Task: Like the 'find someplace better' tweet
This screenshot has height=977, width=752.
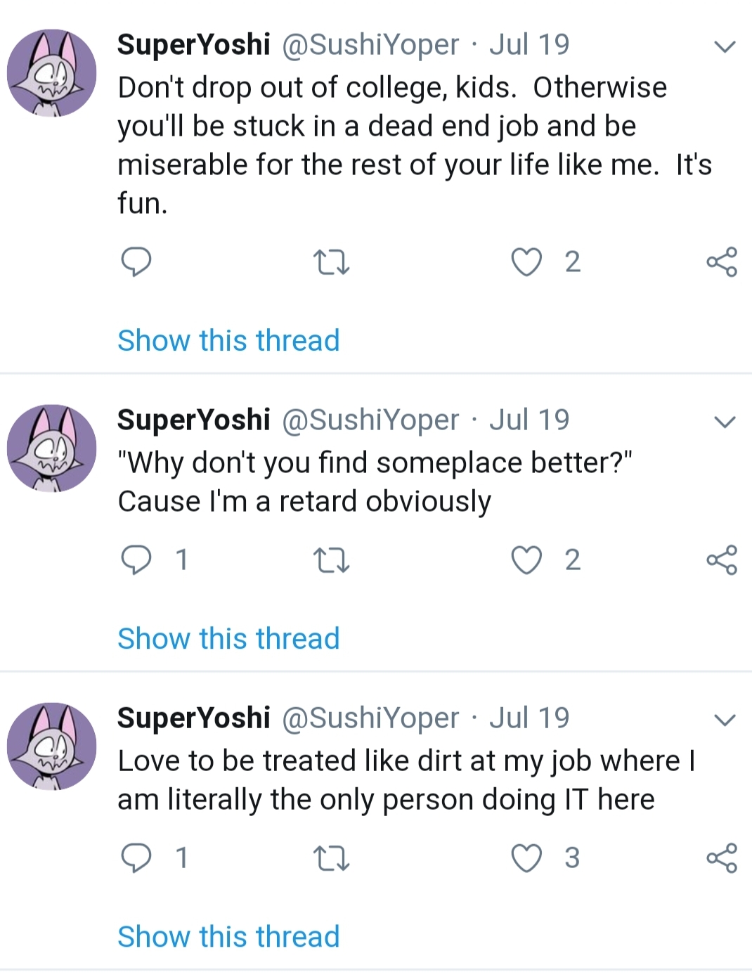Action: click(526, 560)
